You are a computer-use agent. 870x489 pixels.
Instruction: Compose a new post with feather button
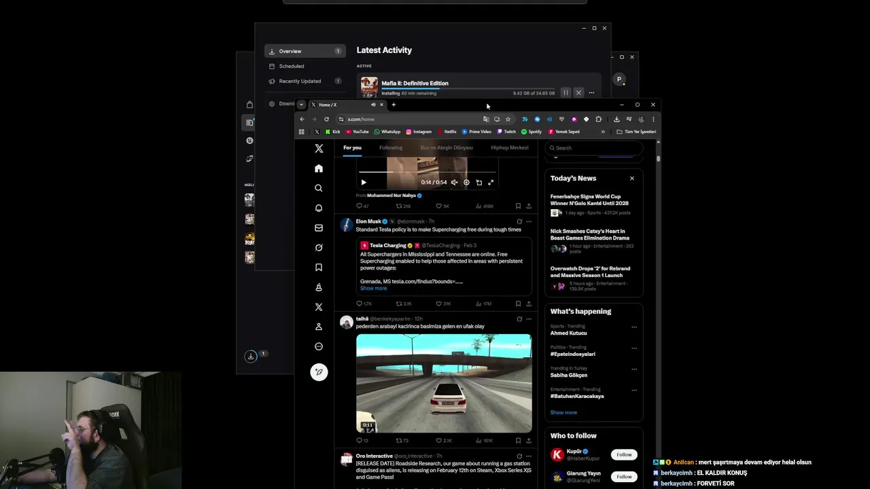319,372
